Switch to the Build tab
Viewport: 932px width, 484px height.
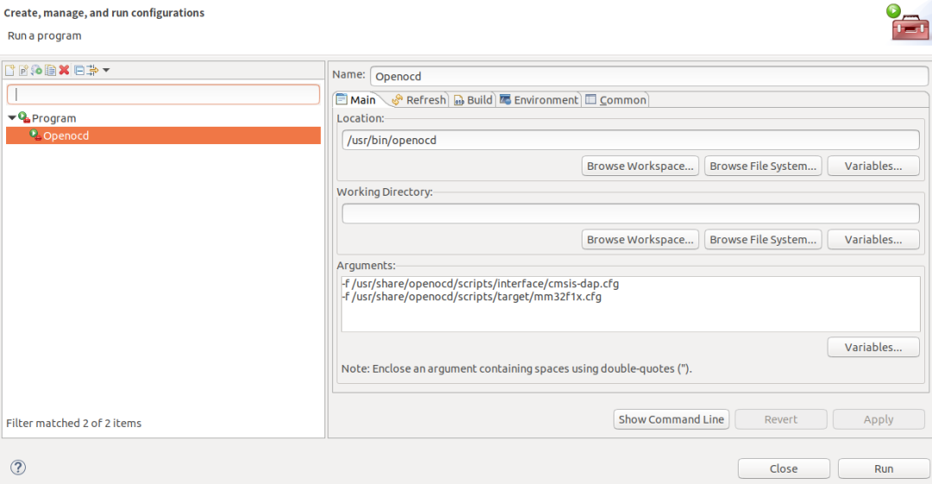coord(473,100)
